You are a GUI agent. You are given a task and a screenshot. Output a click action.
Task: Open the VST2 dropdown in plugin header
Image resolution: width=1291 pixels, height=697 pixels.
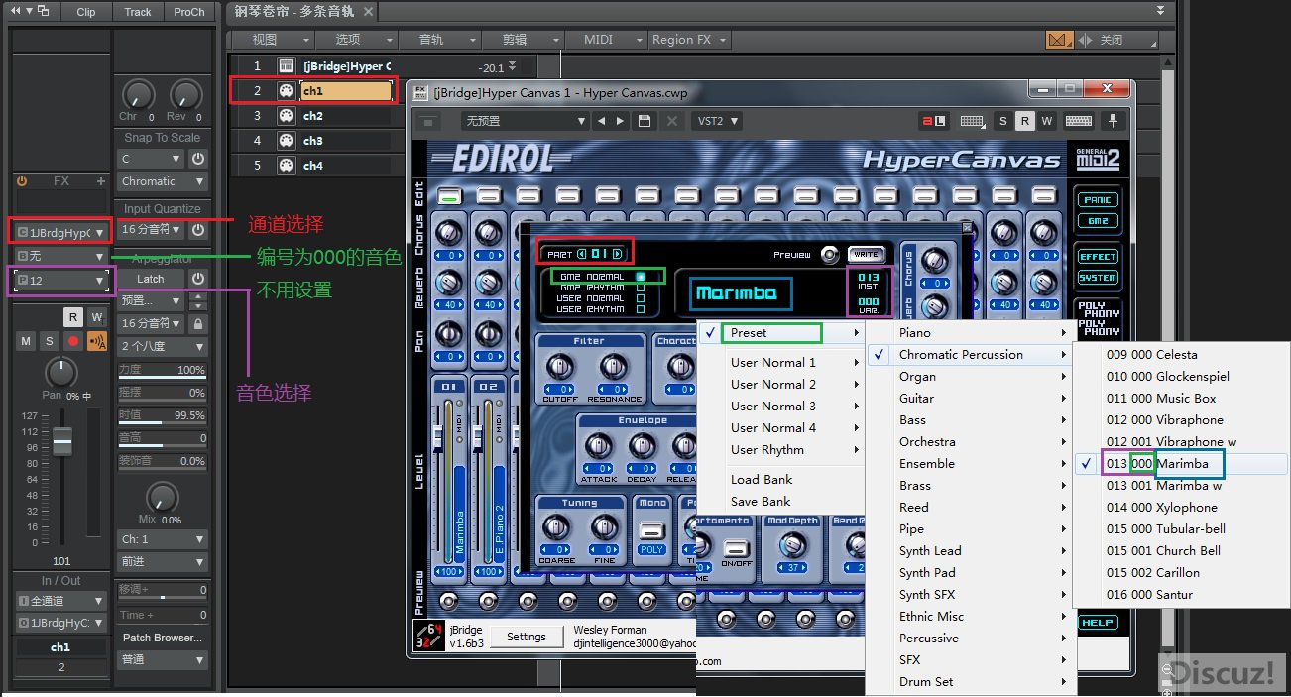(718, 121)
